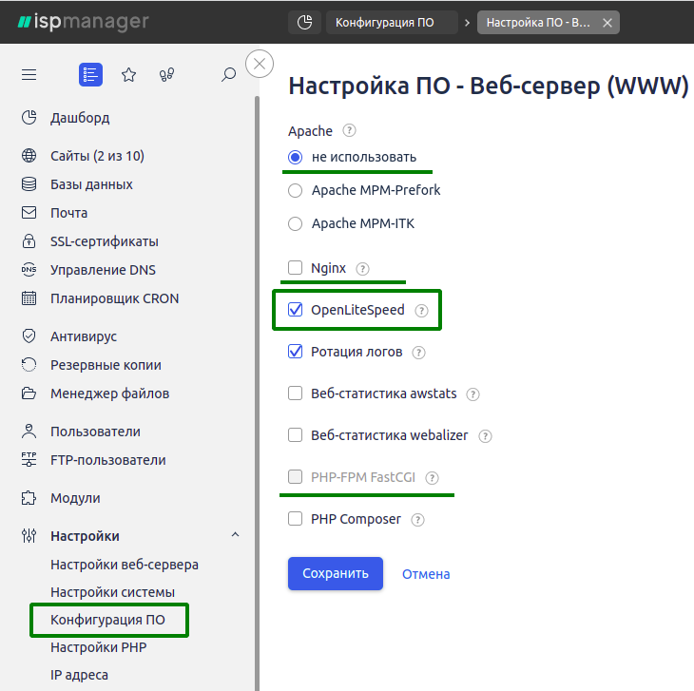Click the Планировщик CRON calendar icon
The height and width of the screenshot is (691, 694).
29,298
